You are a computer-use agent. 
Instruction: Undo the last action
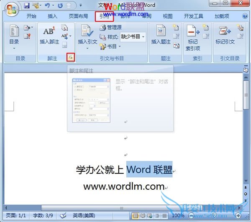tap(47, 6)
